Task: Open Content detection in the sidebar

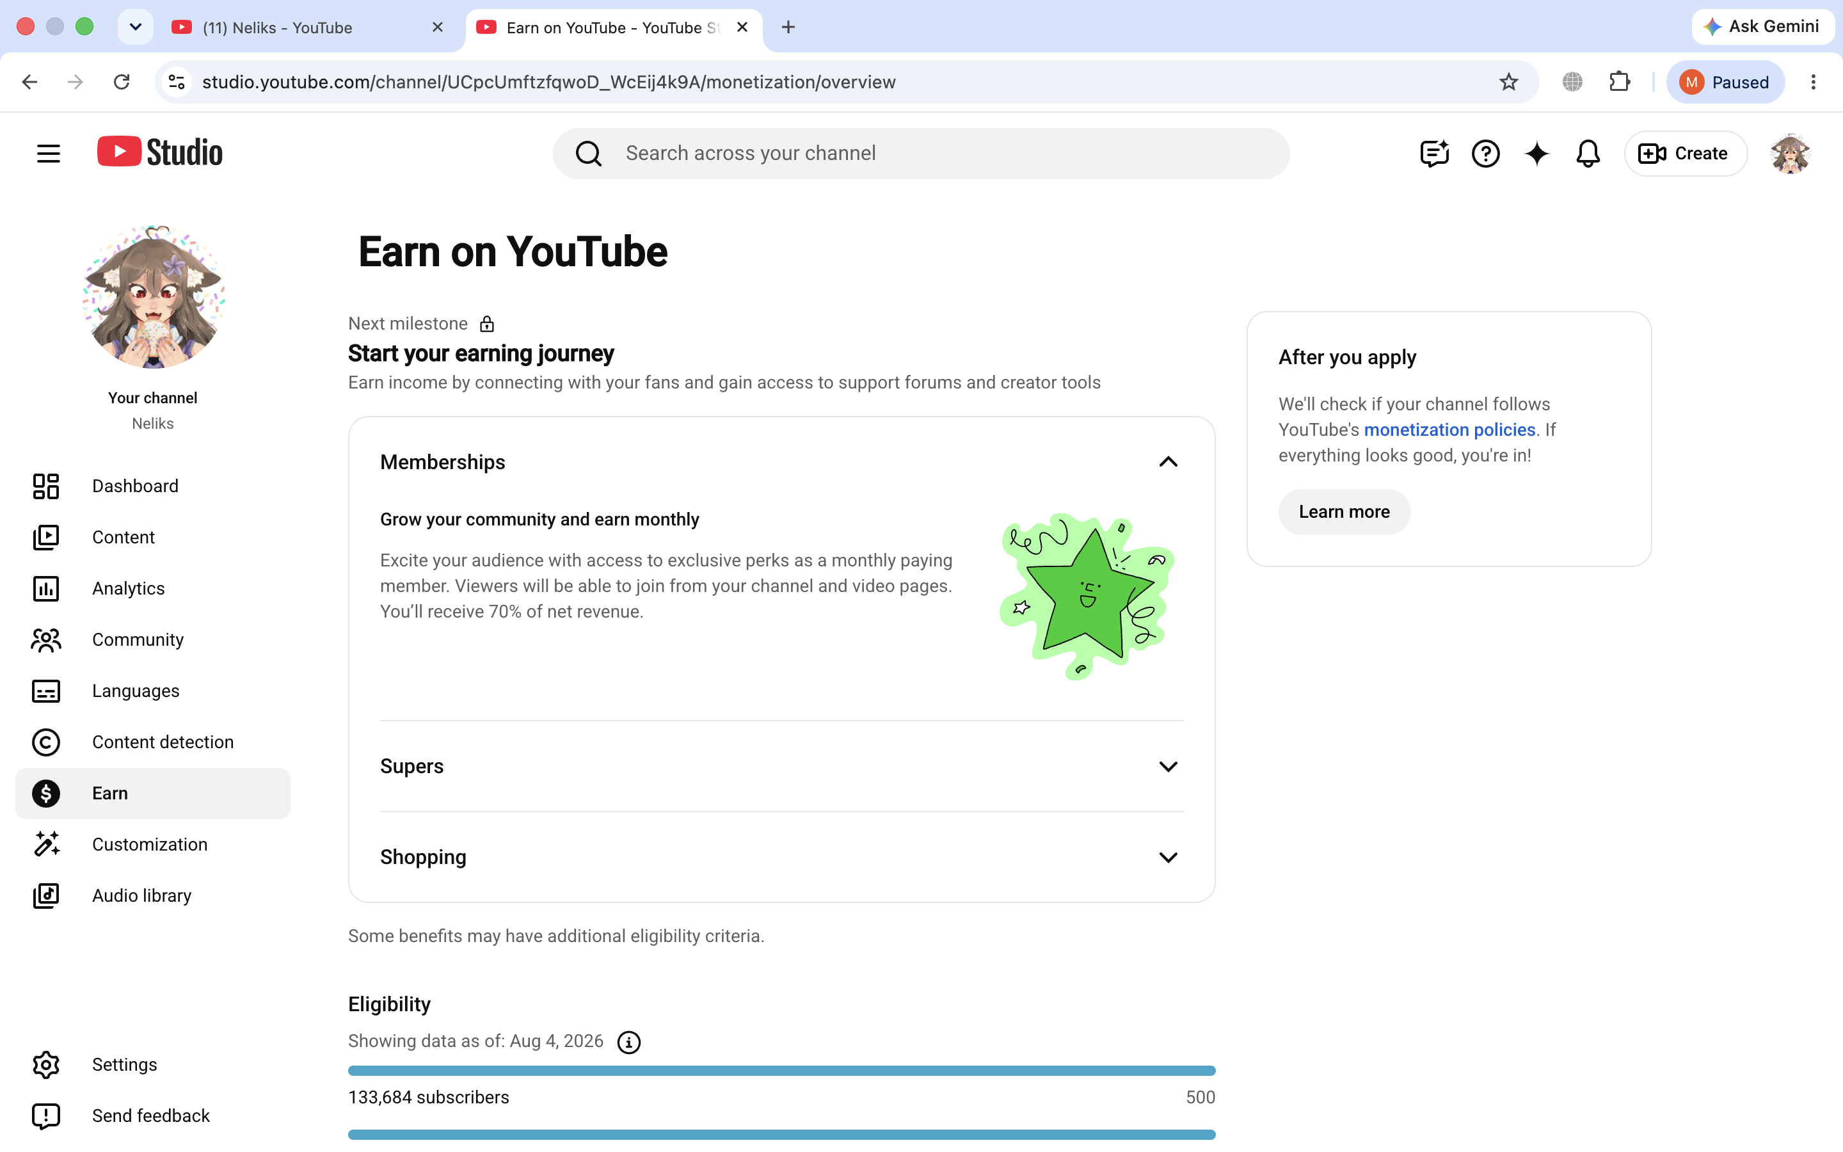Action: click(x=152, y=742)
